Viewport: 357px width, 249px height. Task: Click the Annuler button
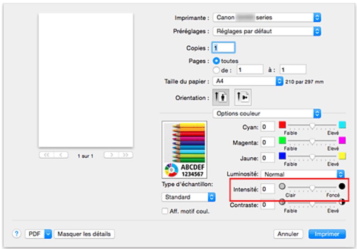(288, 234)
